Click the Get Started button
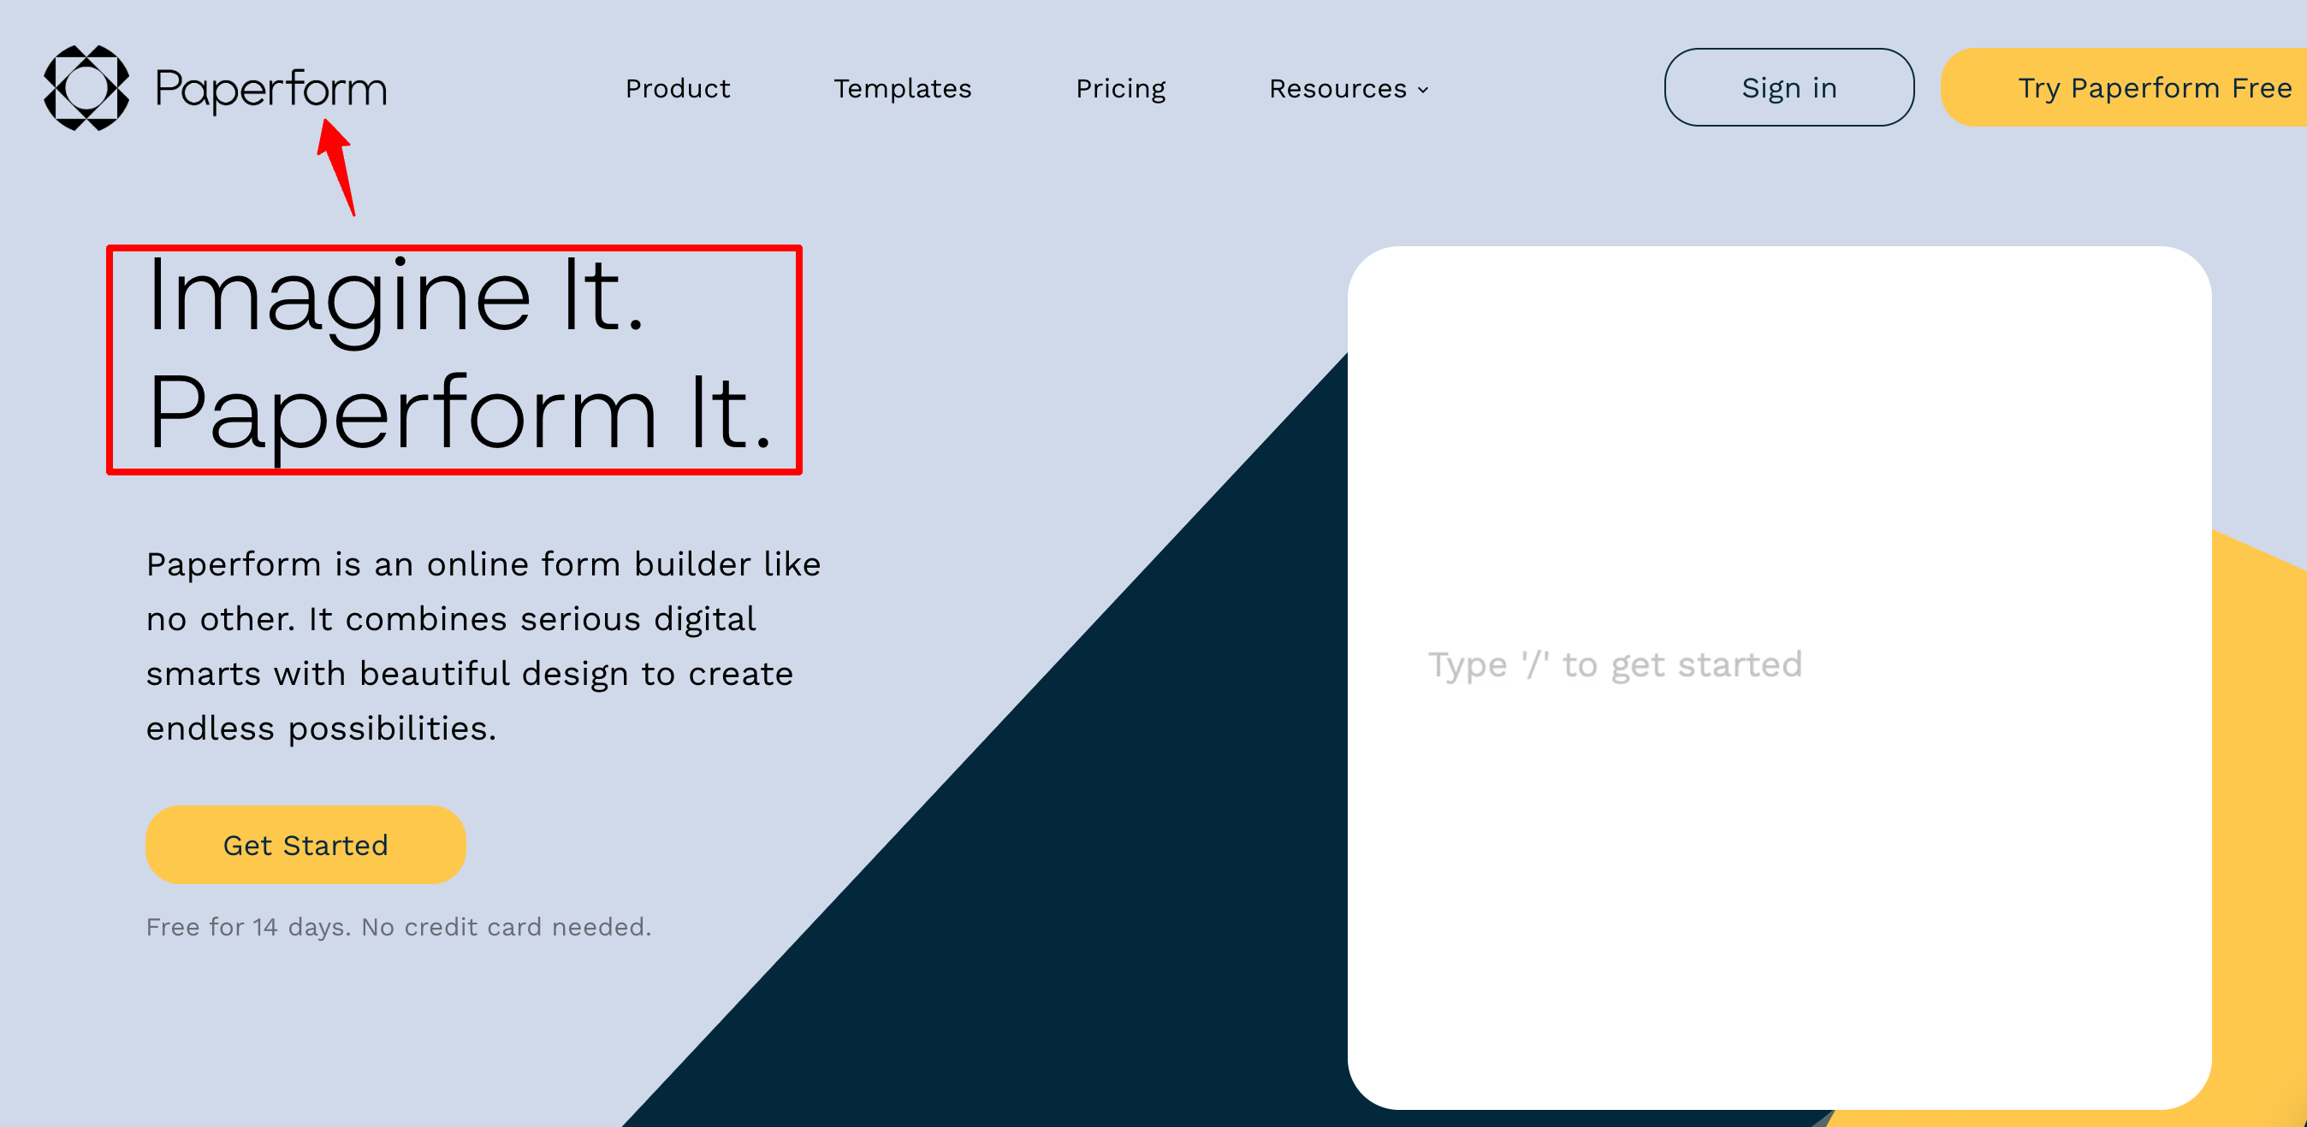This screenshot has height=1127, width=2307. (305, 844)
